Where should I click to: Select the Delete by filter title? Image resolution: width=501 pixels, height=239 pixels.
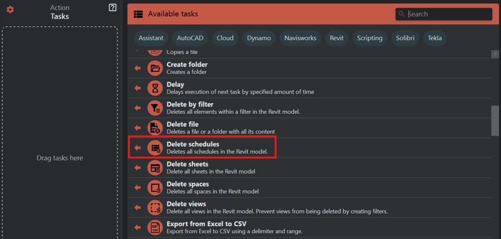click(x=190, y=105)
